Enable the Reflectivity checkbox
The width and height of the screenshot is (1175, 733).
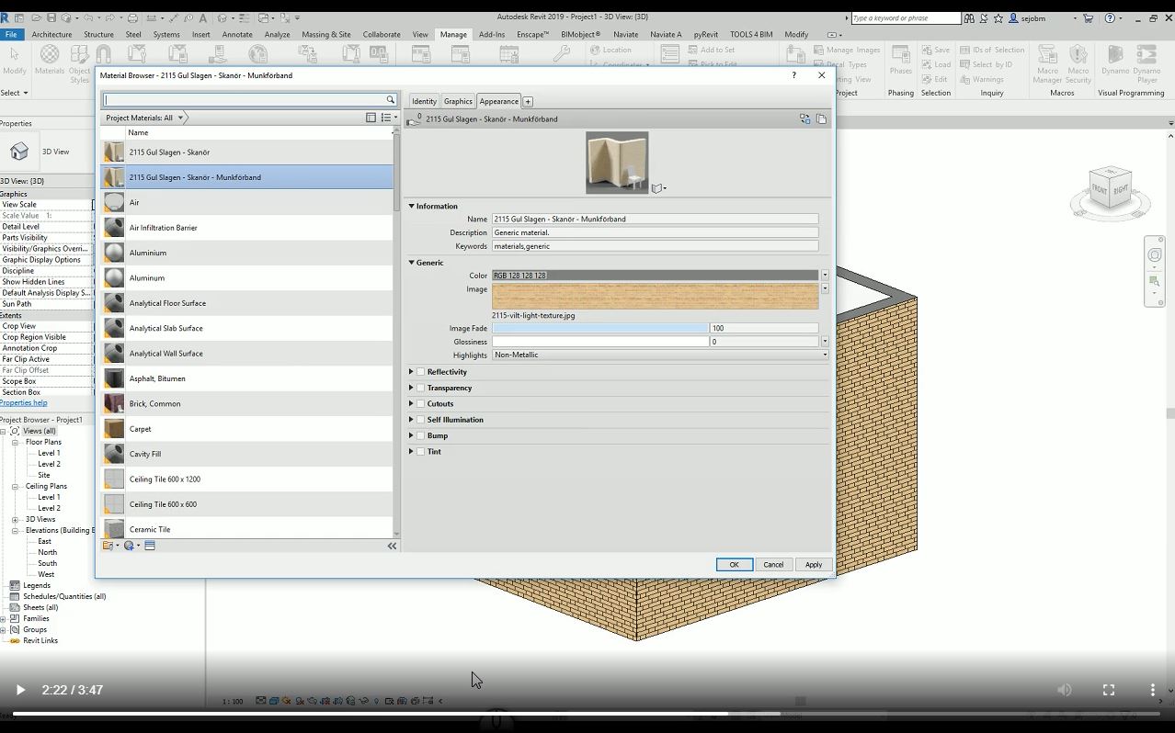pos(420,372)
